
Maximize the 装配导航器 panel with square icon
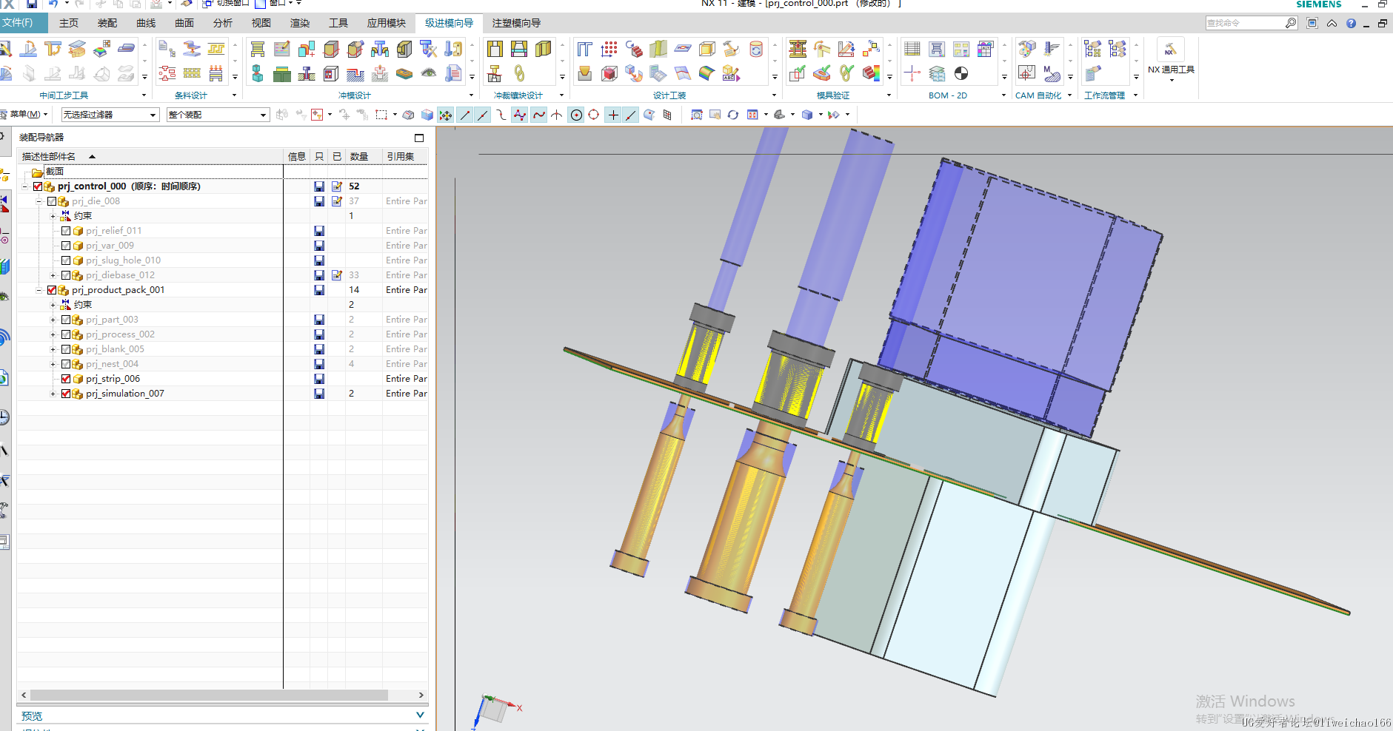point(419,138)
